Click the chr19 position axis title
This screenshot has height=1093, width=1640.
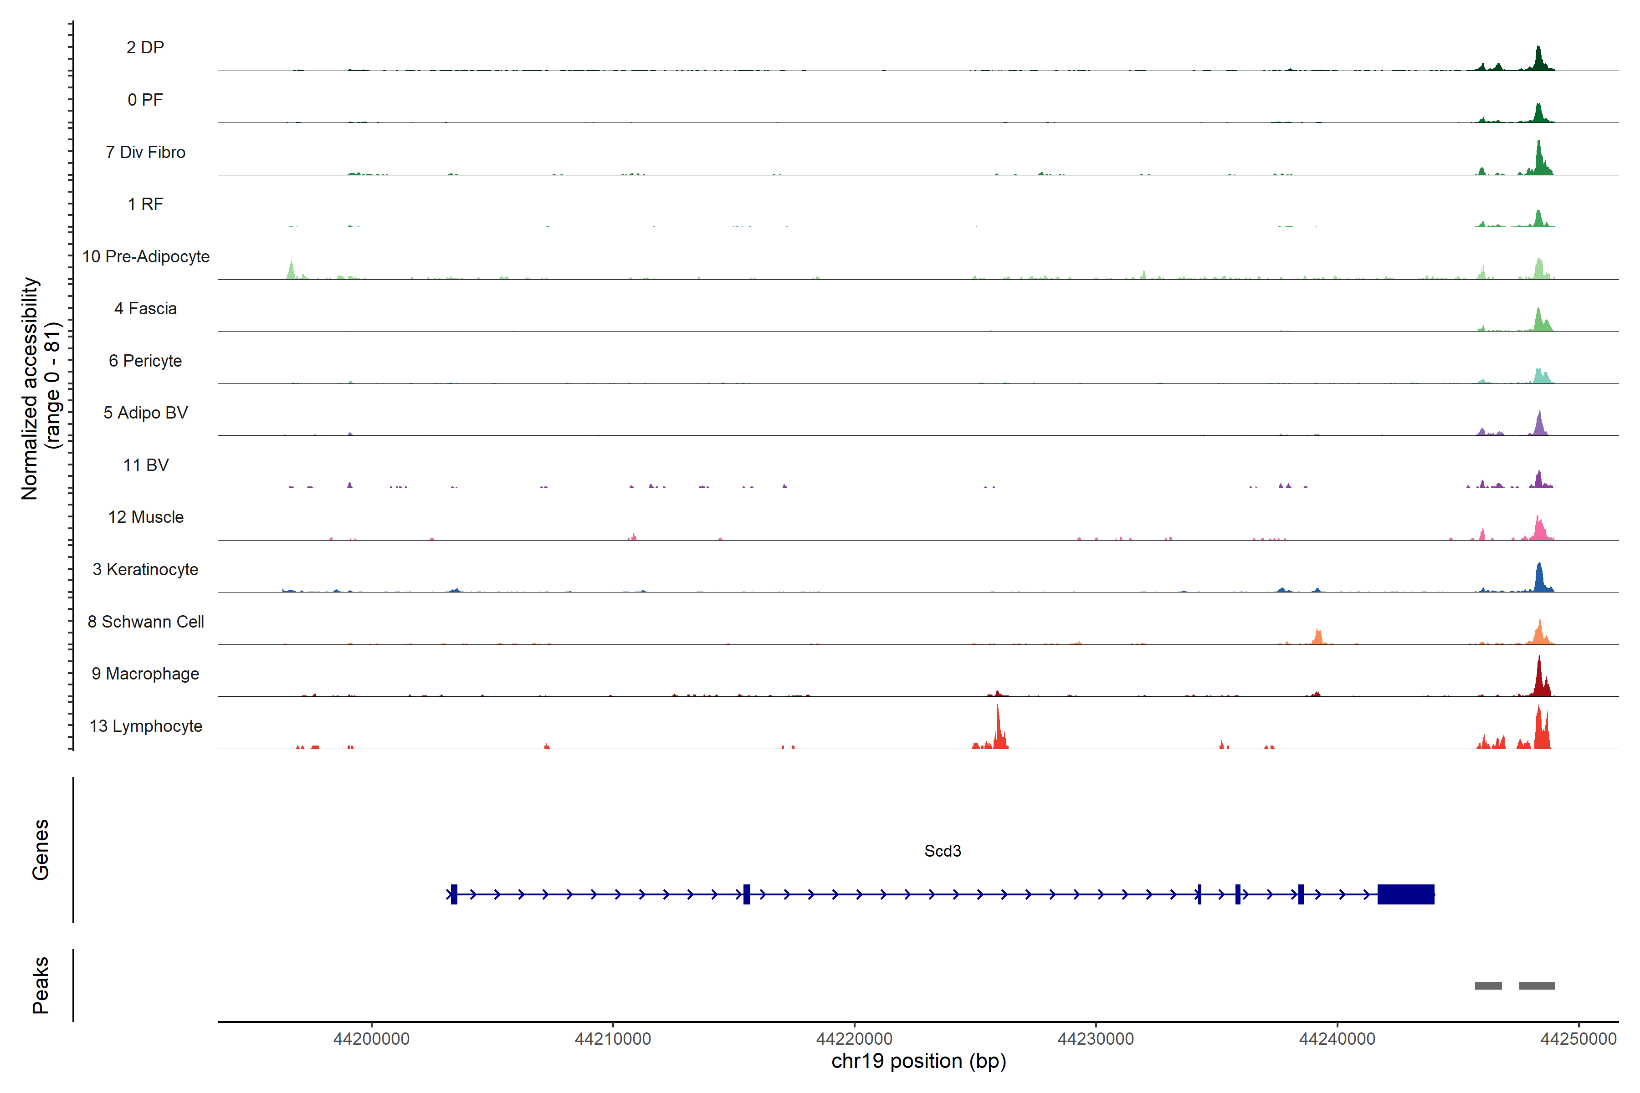918,1062
